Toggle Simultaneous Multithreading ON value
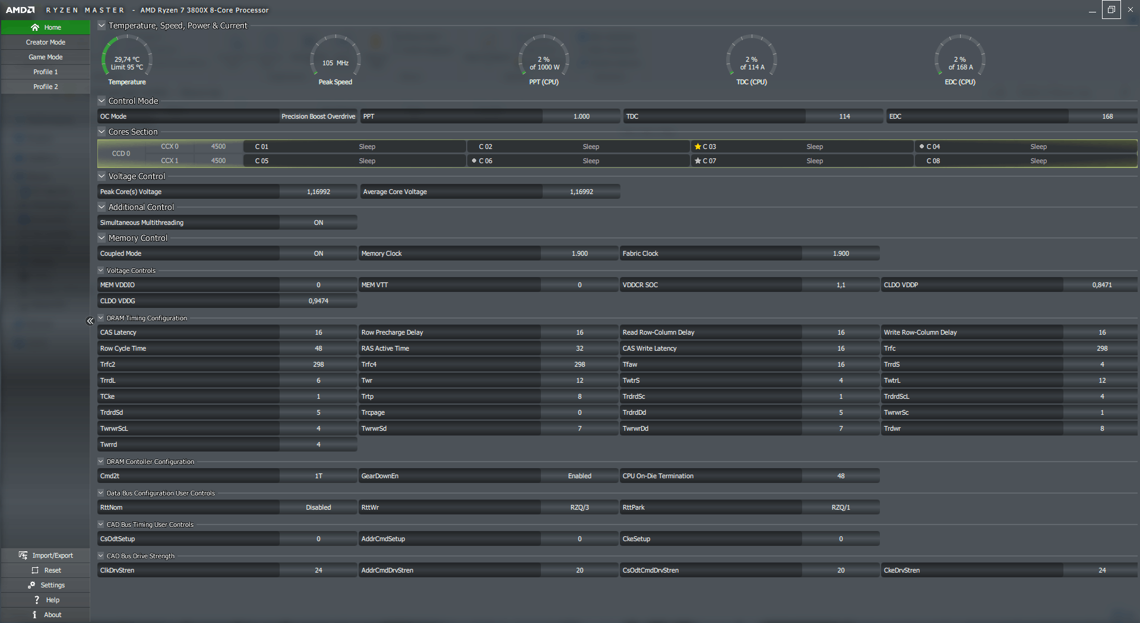The height and width of the screenshot is (623, 1140). pos(318,223)
